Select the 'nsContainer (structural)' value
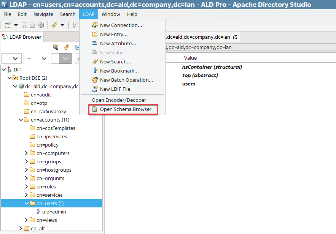Viewport: 336px width, 234px height. pos(212,67)
